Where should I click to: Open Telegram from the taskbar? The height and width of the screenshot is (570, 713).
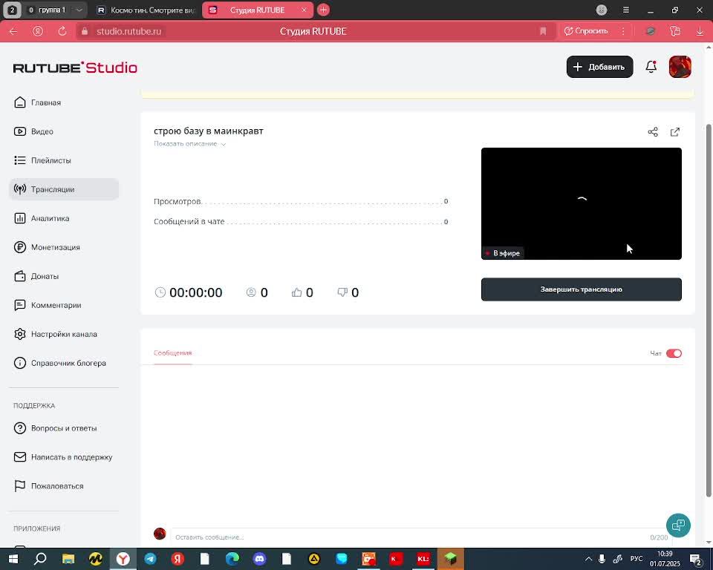[x=151, y=559]
